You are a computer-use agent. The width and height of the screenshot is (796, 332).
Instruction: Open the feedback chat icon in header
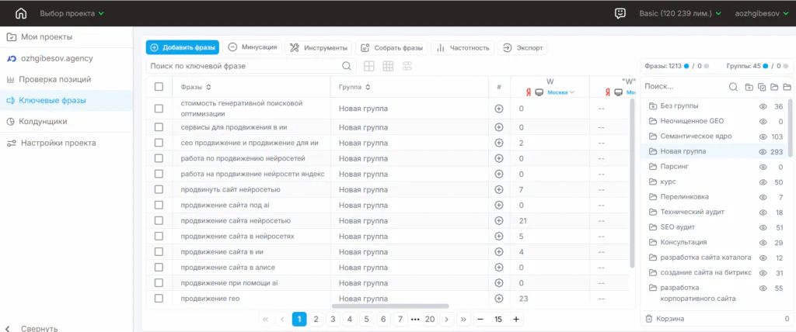[620, 14]
